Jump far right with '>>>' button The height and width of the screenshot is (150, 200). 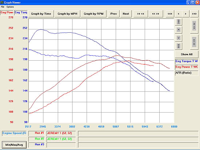[194, 14]
